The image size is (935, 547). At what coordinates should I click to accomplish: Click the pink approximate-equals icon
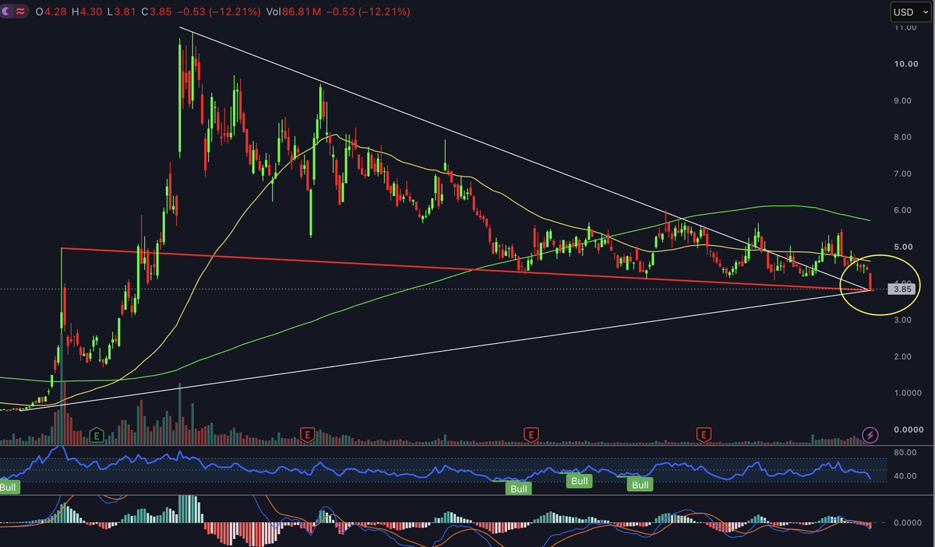pos(21,12)
